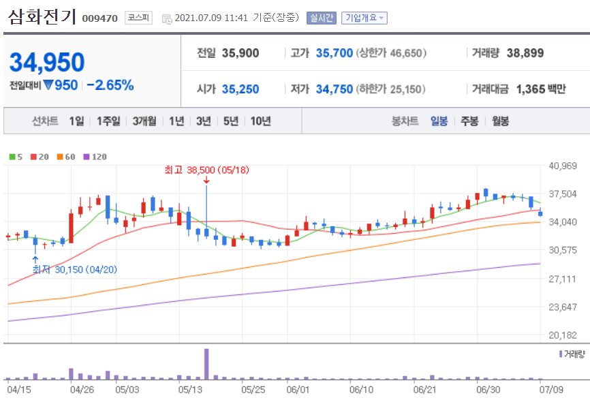Select the 1일 line chart tab
This screenshot has width=590, height=400.
pyautogui.click(x=76, y=121)
